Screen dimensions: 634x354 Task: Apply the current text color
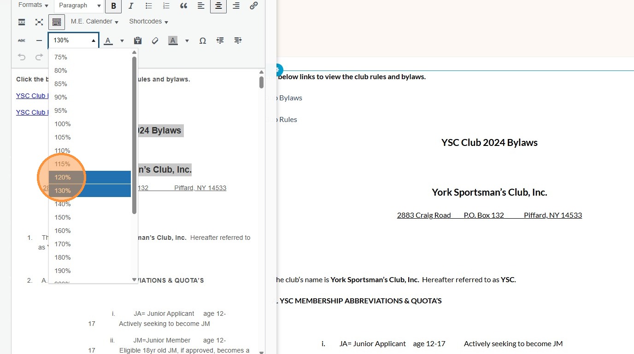pos(108,41)
